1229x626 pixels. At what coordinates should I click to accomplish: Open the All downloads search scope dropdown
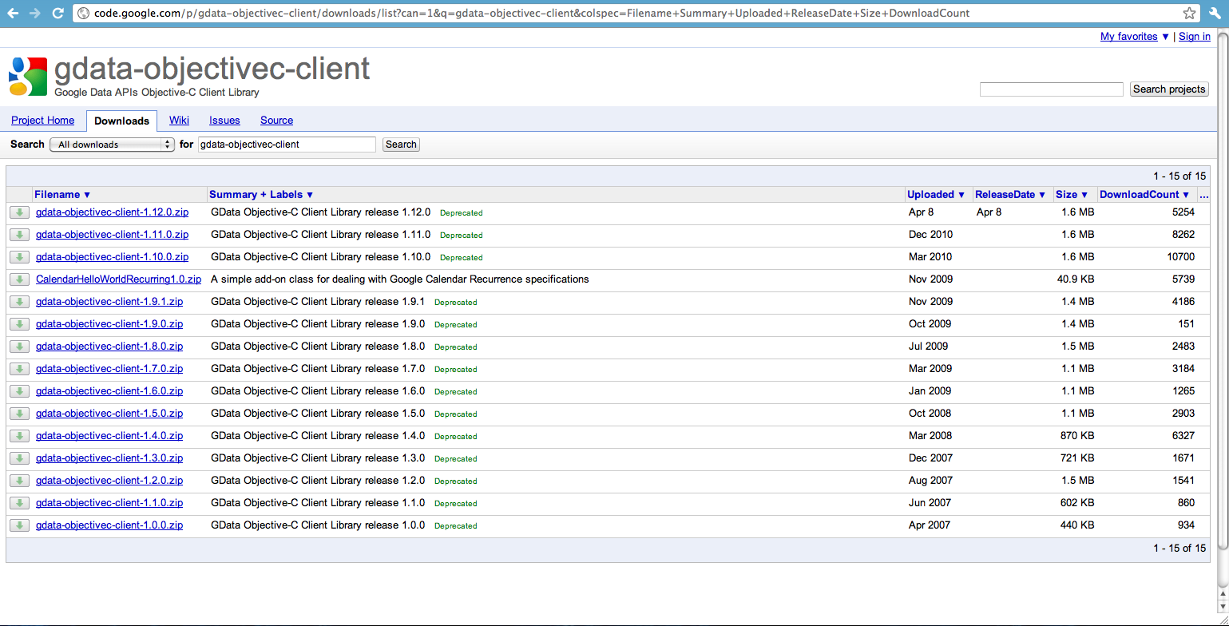coord(112,145)
